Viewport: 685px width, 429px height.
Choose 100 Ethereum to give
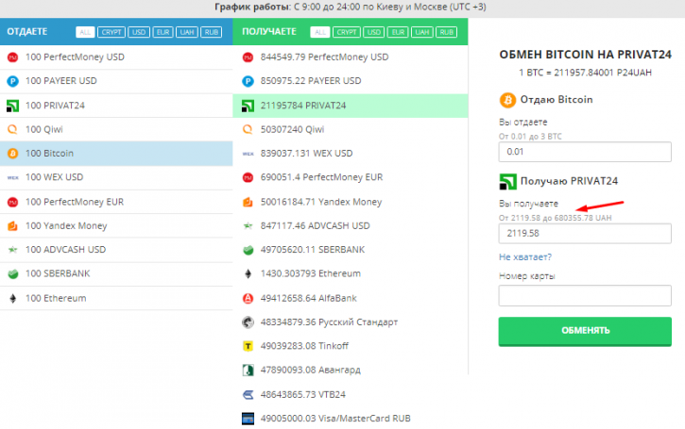pyautogui.click(x=116, y=298)
